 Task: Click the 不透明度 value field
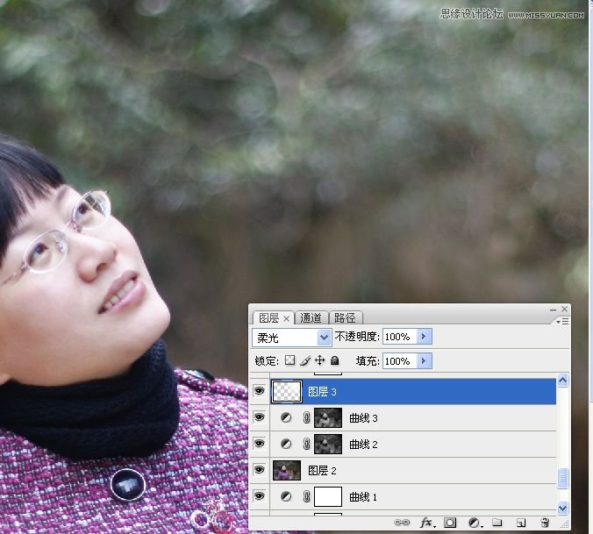pos(399,337)
